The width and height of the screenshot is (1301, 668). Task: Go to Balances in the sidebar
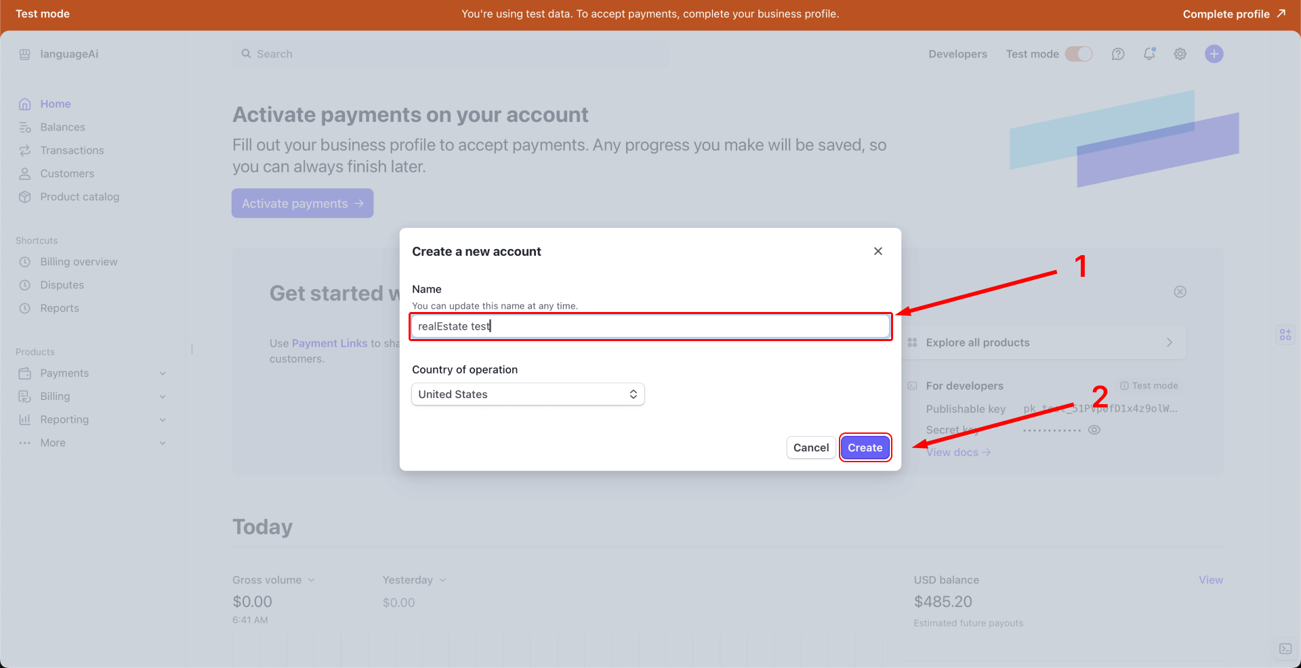click(62, 127)
